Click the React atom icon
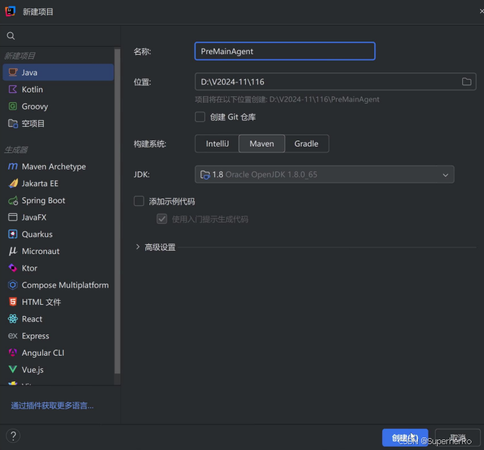The height and width of the screenshot is (450, 484). click(13, 319)
